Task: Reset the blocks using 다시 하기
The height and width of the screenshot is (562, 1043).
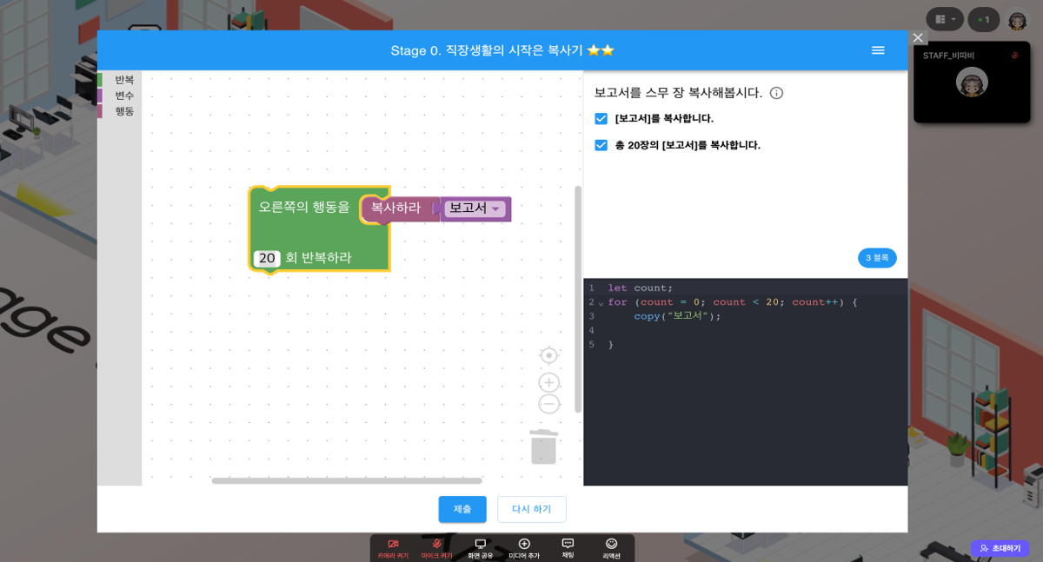Action: (x=531, y=509)
